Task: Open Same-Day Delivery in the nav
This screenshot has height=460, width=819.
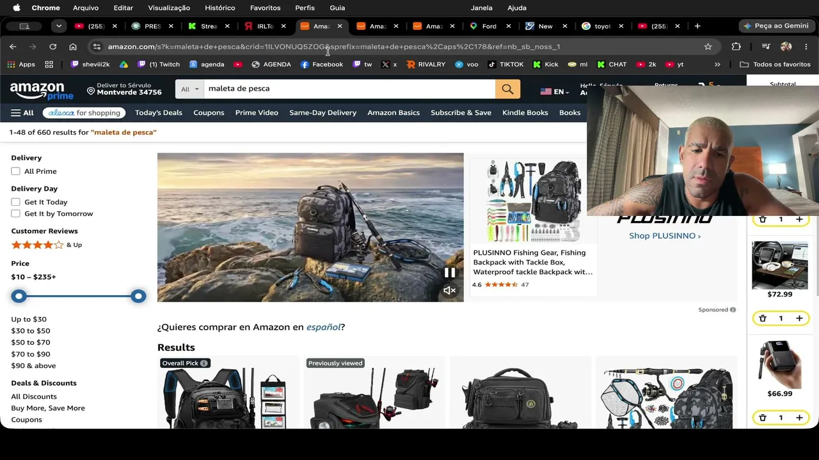Action: click(x=322, y=113)
